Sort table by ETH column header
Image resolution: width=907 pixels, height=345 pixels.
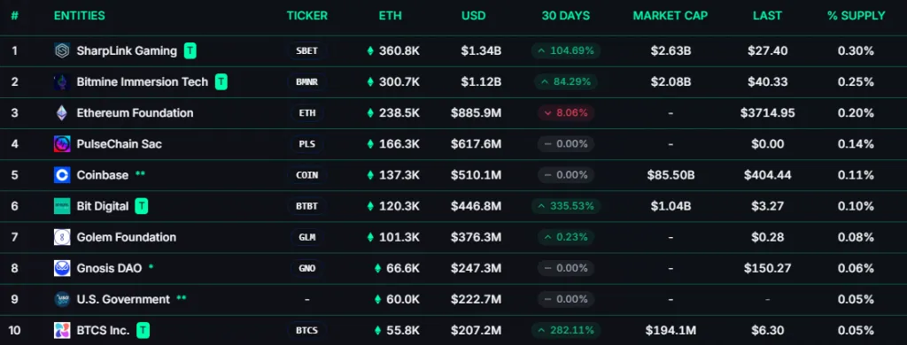click(390, 16)
